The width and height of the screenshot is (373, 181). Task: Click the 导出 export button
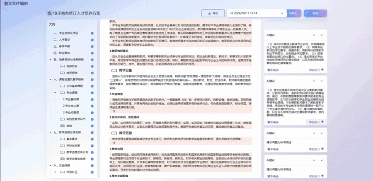tap(213, 13)
